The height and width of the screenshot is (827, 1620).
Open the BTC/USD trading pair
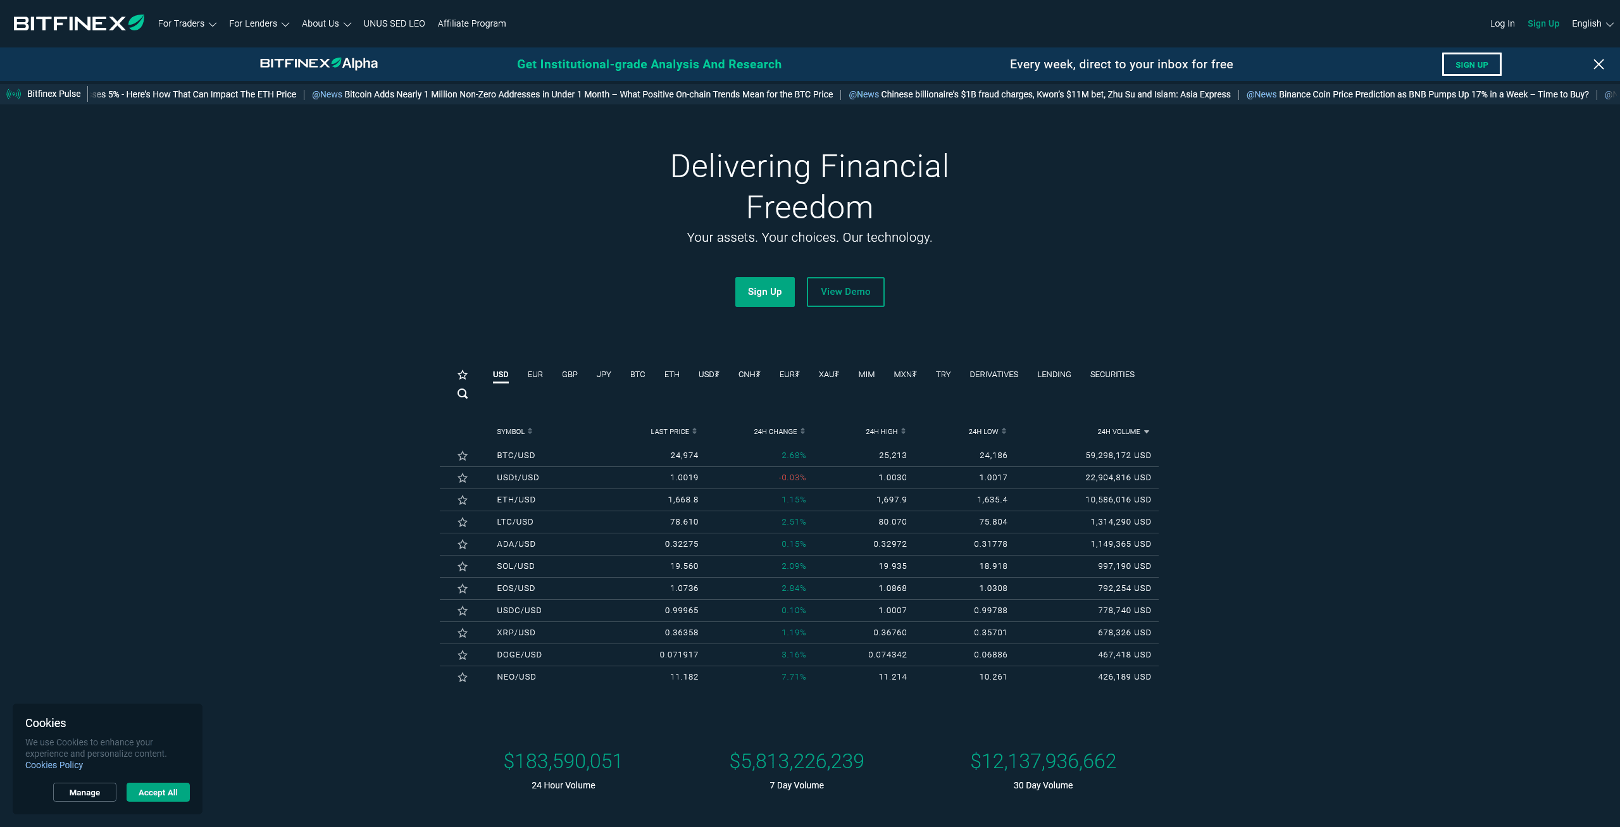click(516, 456)
